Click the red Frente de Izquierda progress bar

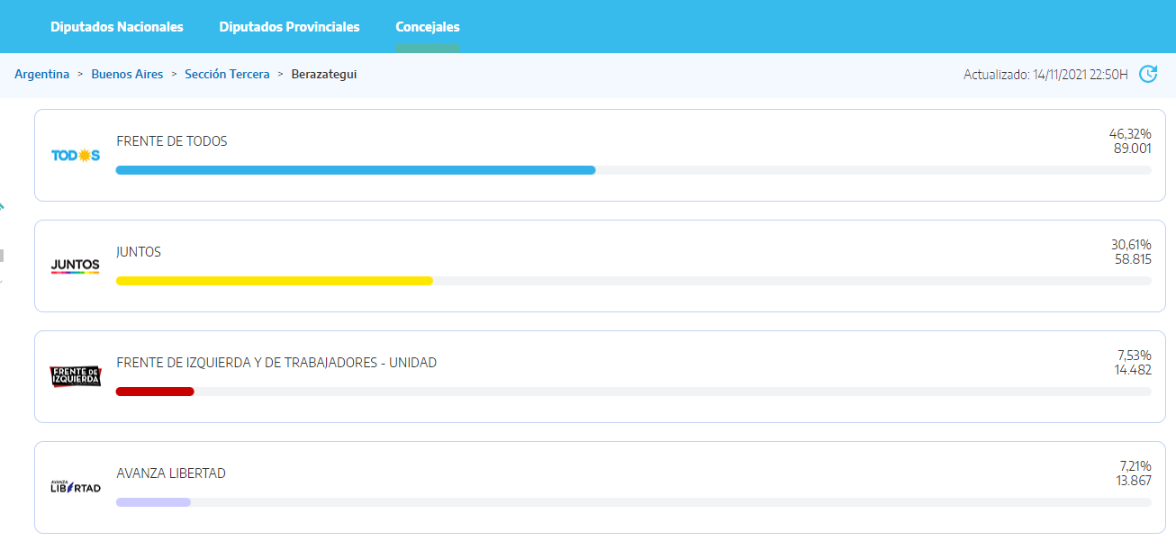coord(155,392)
